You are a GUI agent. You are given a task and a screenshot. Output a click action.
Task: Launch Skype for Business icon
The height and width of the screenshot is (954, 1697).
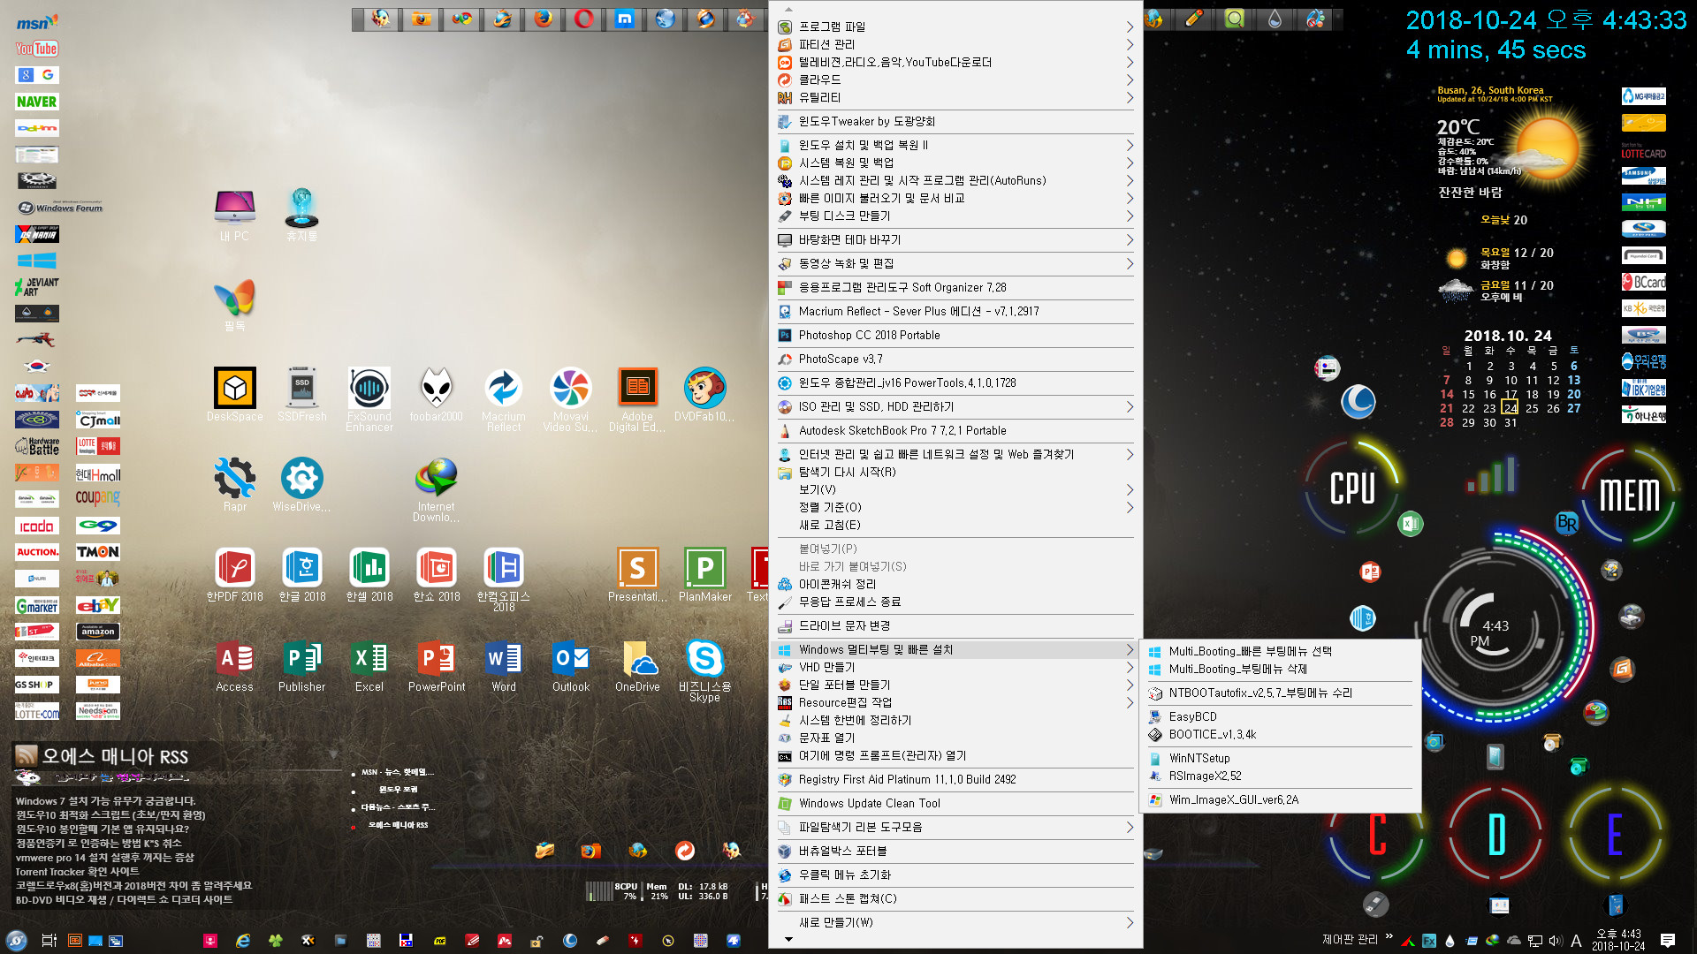point(705,670)
